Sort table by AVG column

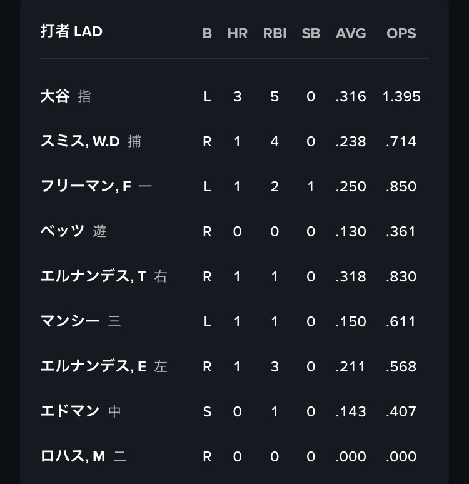click(351, 34)
